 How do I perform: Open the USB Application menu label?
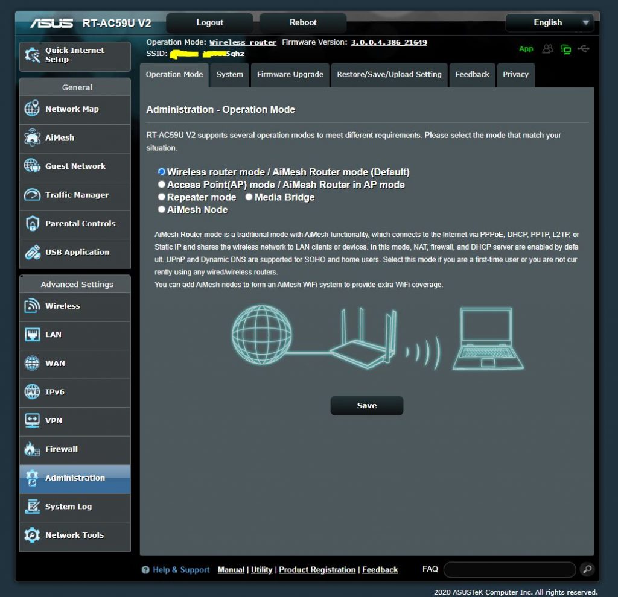click(77, 253)
